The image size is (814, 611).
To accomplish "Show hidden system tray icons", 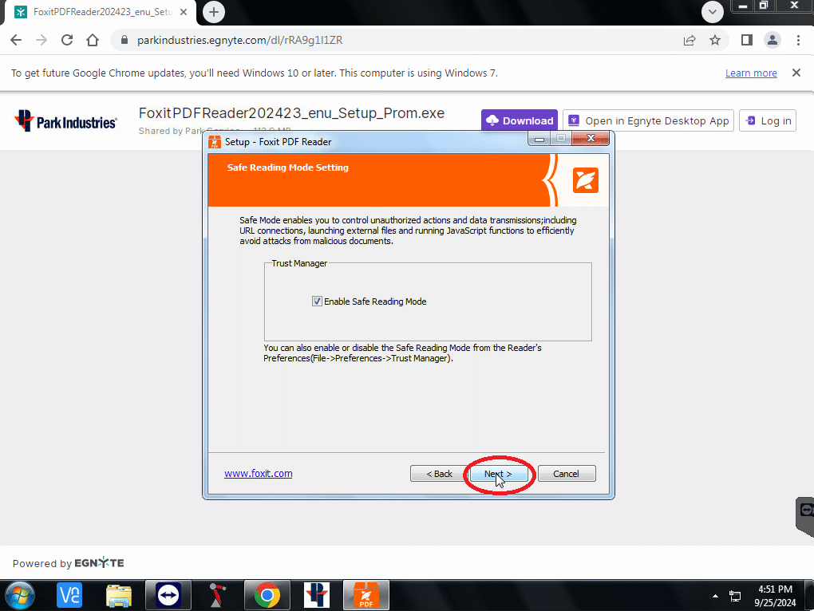I will [715, 596].
